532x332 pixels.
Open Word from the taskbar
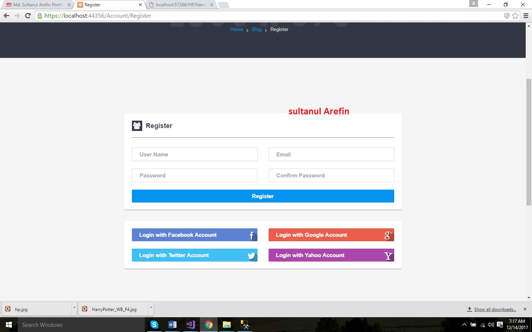coord(172,325)
